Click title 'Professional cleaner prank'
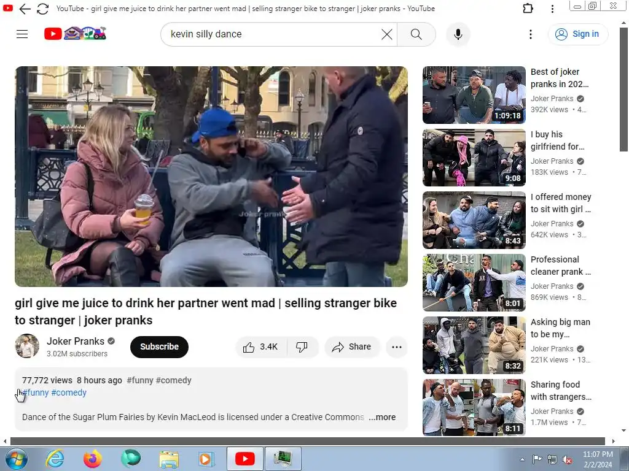The height and width of the screenshot is (471, 629). [560, 266]
